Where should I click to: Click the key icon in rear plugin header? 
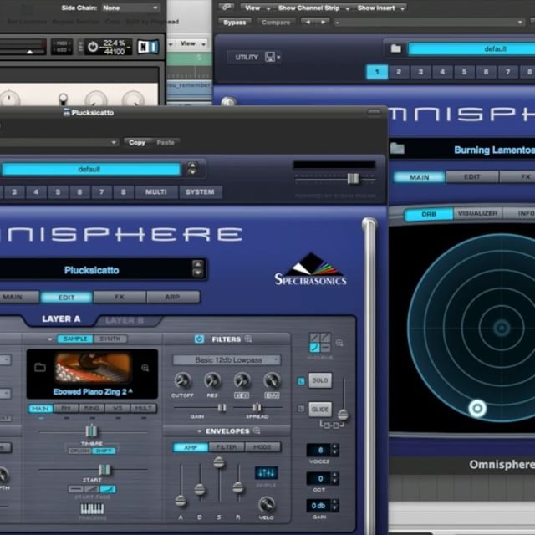point(226,7)
